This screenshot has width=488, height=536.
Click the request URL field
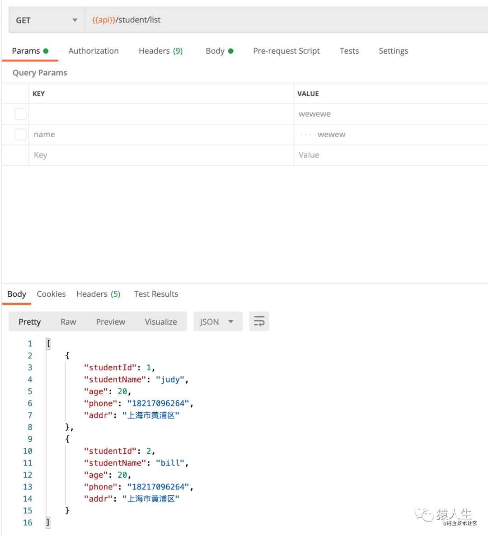click(x=285, y=20)
